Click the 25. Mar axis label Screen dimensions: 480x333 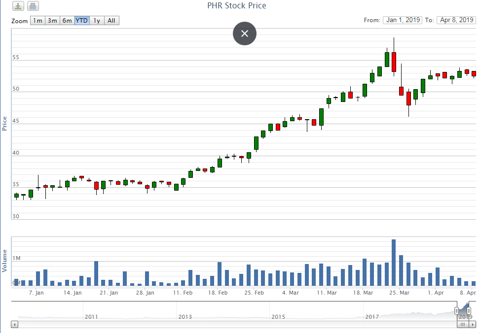click(399, 293)
